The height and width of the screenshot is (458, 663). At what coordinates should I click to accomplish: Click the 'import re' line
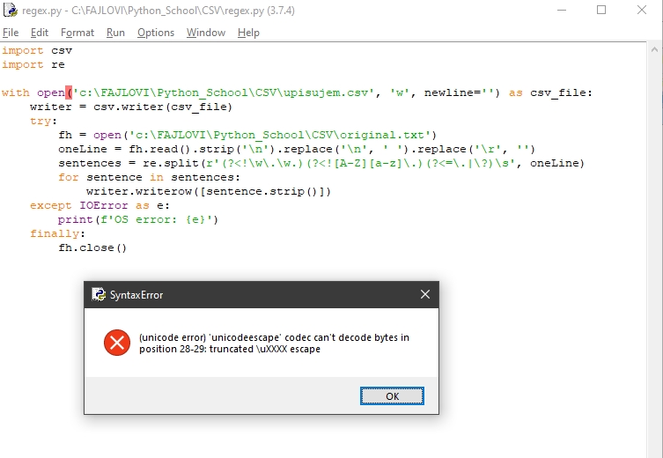(x=33, y=64)
